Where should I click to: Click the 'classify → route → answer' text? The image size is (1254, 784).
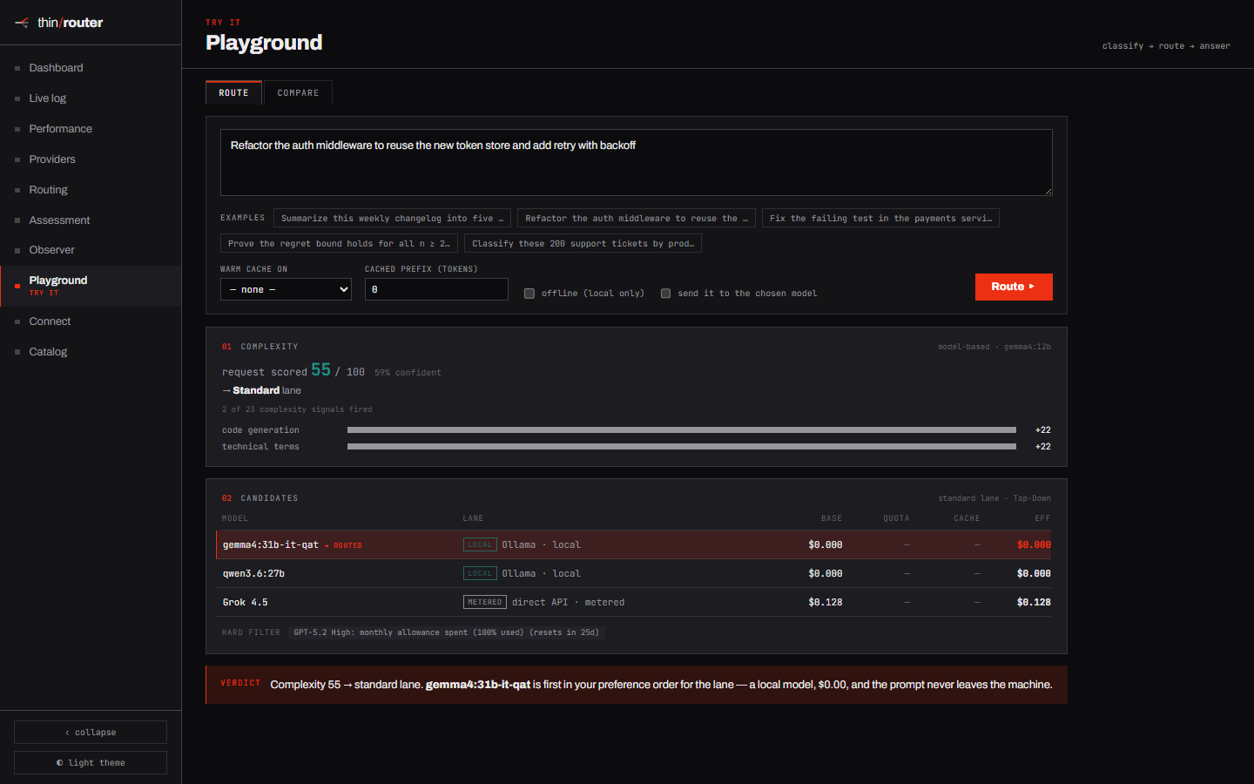(1166, 46)
